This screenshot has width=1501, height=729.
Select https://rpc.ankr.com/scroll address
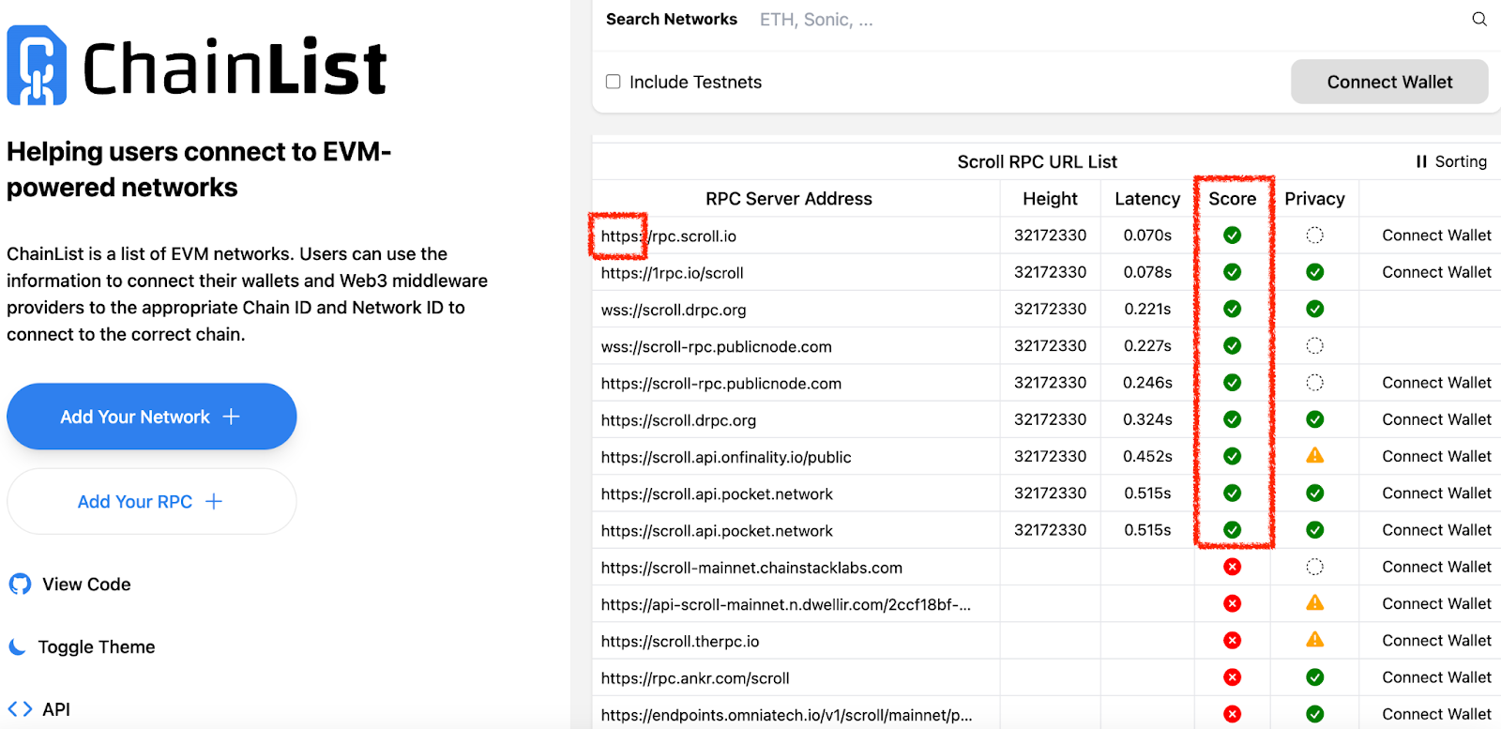[695, 678]
